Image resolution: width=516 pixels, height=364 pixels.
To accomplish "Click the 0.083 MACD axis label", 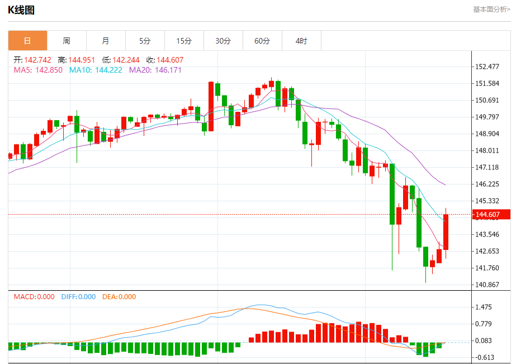I will point(484,341).
